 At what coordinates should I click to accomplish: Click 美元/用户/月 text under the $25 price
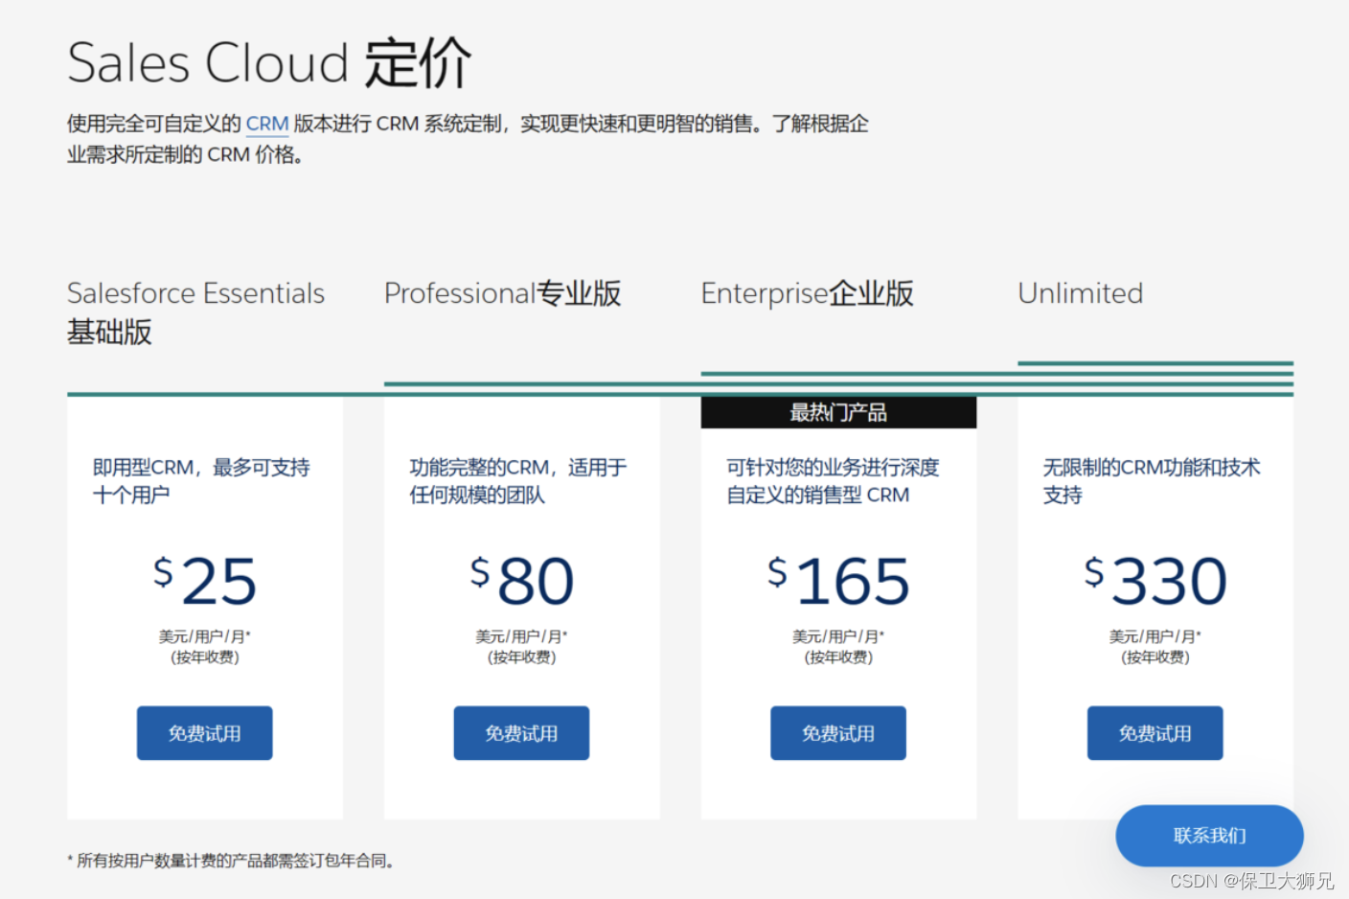click(205, 636)
